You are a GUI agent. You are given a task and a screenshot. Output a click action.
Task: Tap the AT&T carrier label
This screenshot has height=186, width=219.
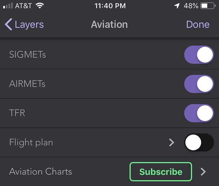23,6
